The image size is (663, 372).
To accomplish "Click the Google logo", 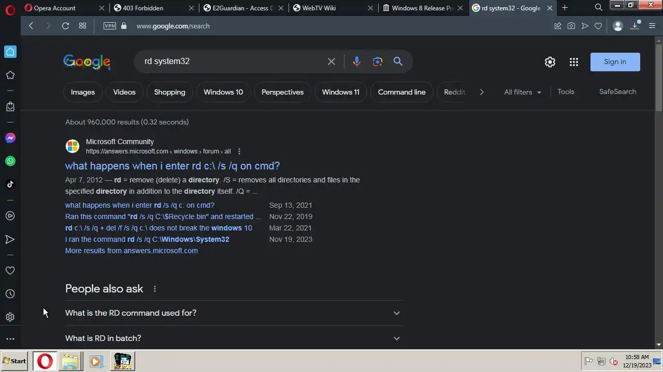I will [x=87, y=62].
